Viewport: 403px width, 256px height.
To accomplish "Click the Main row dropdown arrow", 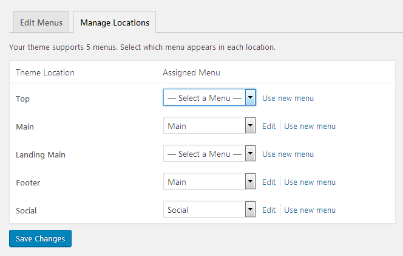I will point(250,125).
